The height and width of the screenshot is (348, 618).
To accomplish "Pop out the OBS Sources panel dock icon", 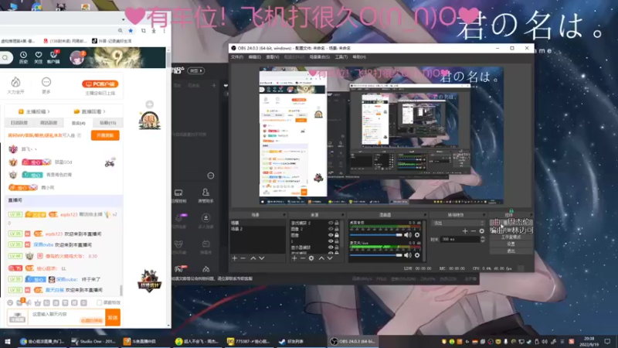I will [x=342, y=215].
